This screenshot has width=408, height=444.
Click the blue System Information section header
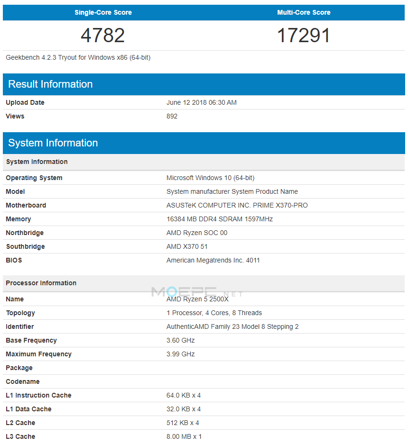pos(204,143)
